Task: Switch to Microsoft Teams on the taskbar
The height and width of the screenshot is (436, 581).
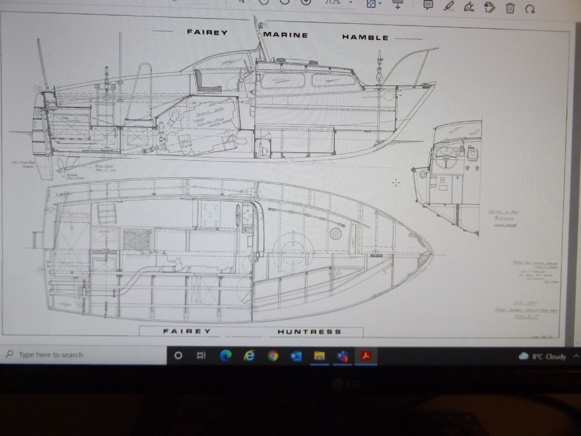Action: coord(343,357)
